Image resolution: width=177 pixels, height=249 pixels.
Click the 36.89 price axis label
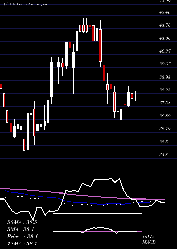165,116
